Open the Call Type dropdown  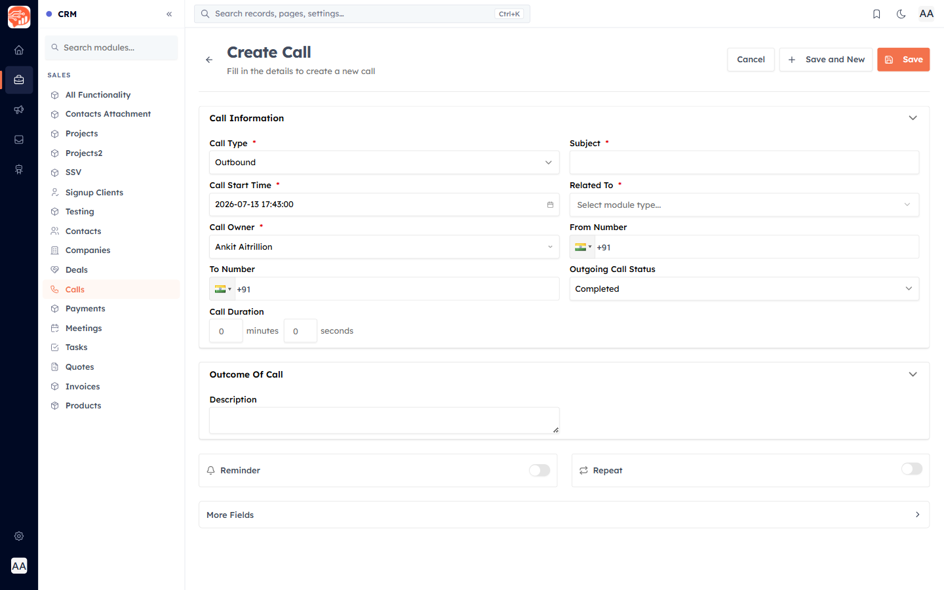pos(384,163)
